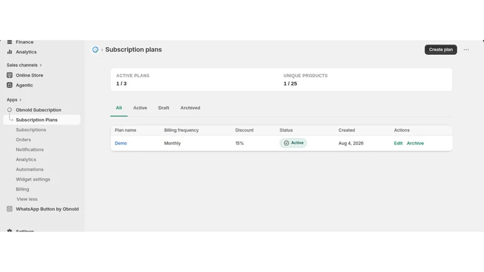Viewport: 484px width, 272px height.
Task: Click the Obnold Subscription app icon
Action: (x=10, y=110)
